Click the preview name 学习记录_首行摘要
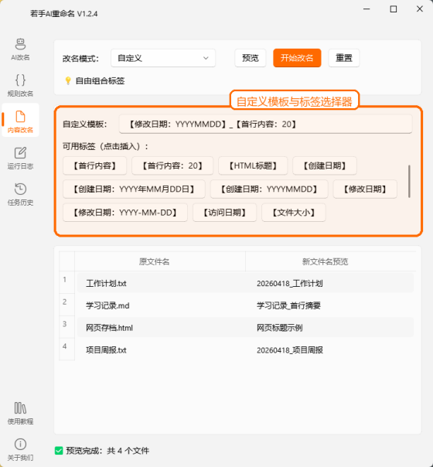This screenshot has height=467, width=433. 288,305
